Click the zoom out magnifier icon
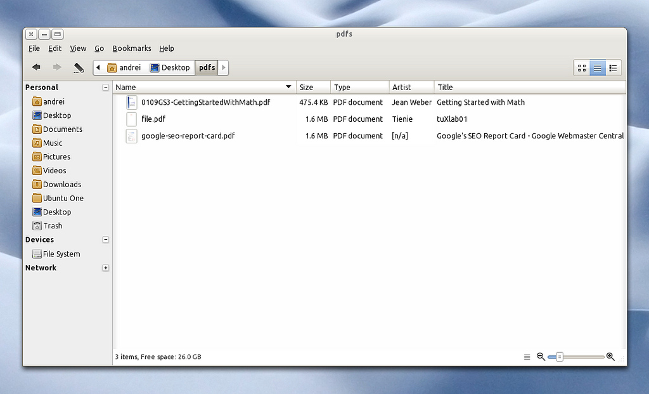 (x=541, y=357)
